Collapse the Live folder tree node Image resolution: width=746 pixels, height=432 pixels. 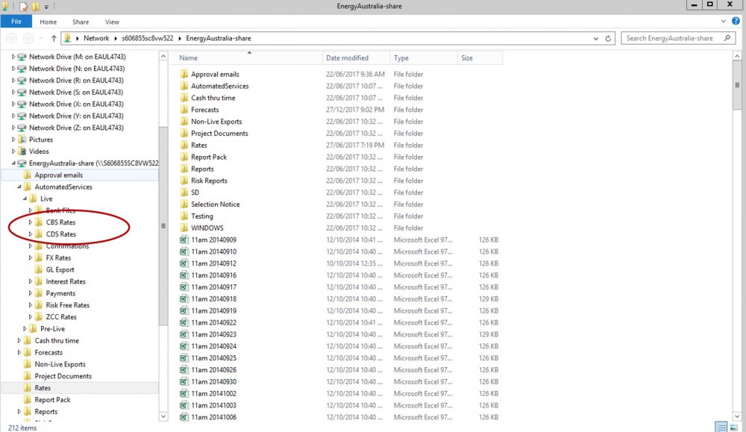tap(25, 199)
